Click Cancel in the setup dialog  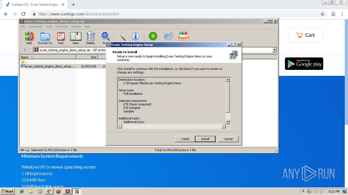pos(228,139)
